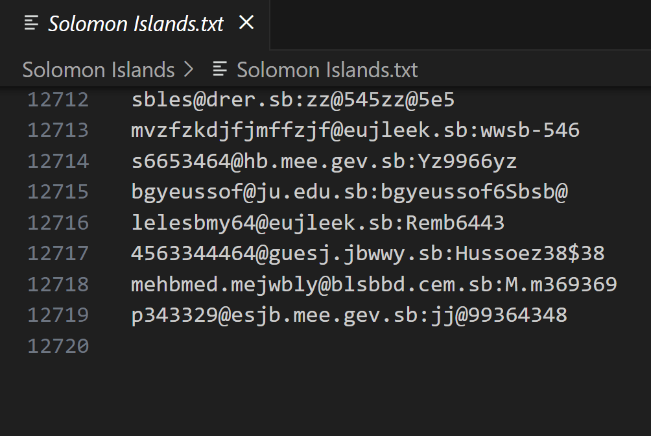
Task: Close the Solomon Islands.txt tab
Action: point(246,24)
